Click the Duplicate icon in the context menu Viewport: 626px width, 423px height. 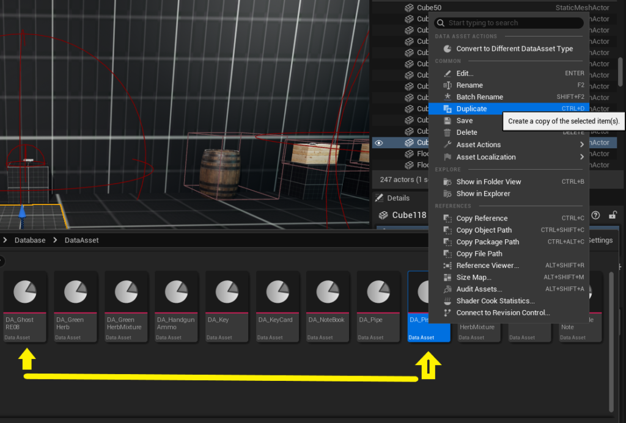click(447, 109)
